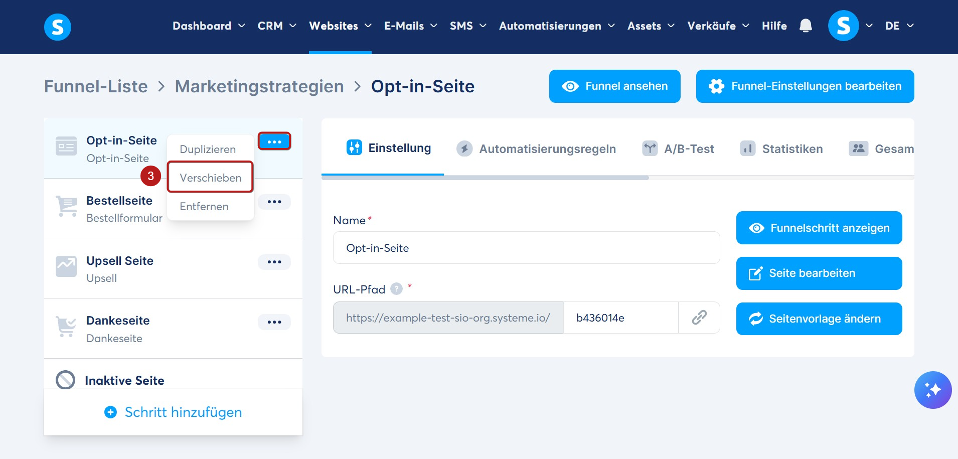This screenshot has width=958, height=459.
Task: Copy the URL path link icon
Action: pos(699,318)
